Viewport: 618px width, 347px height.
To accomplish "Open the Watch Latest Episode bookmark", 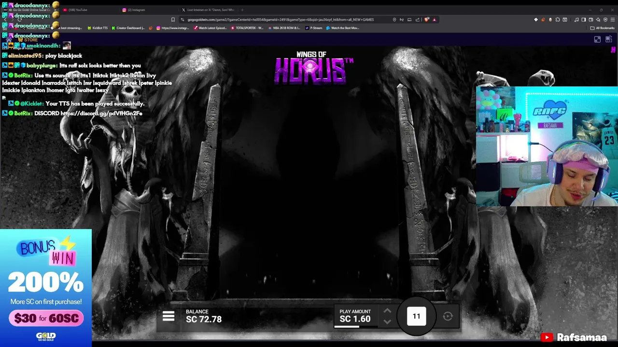I will tap(210, 28).
